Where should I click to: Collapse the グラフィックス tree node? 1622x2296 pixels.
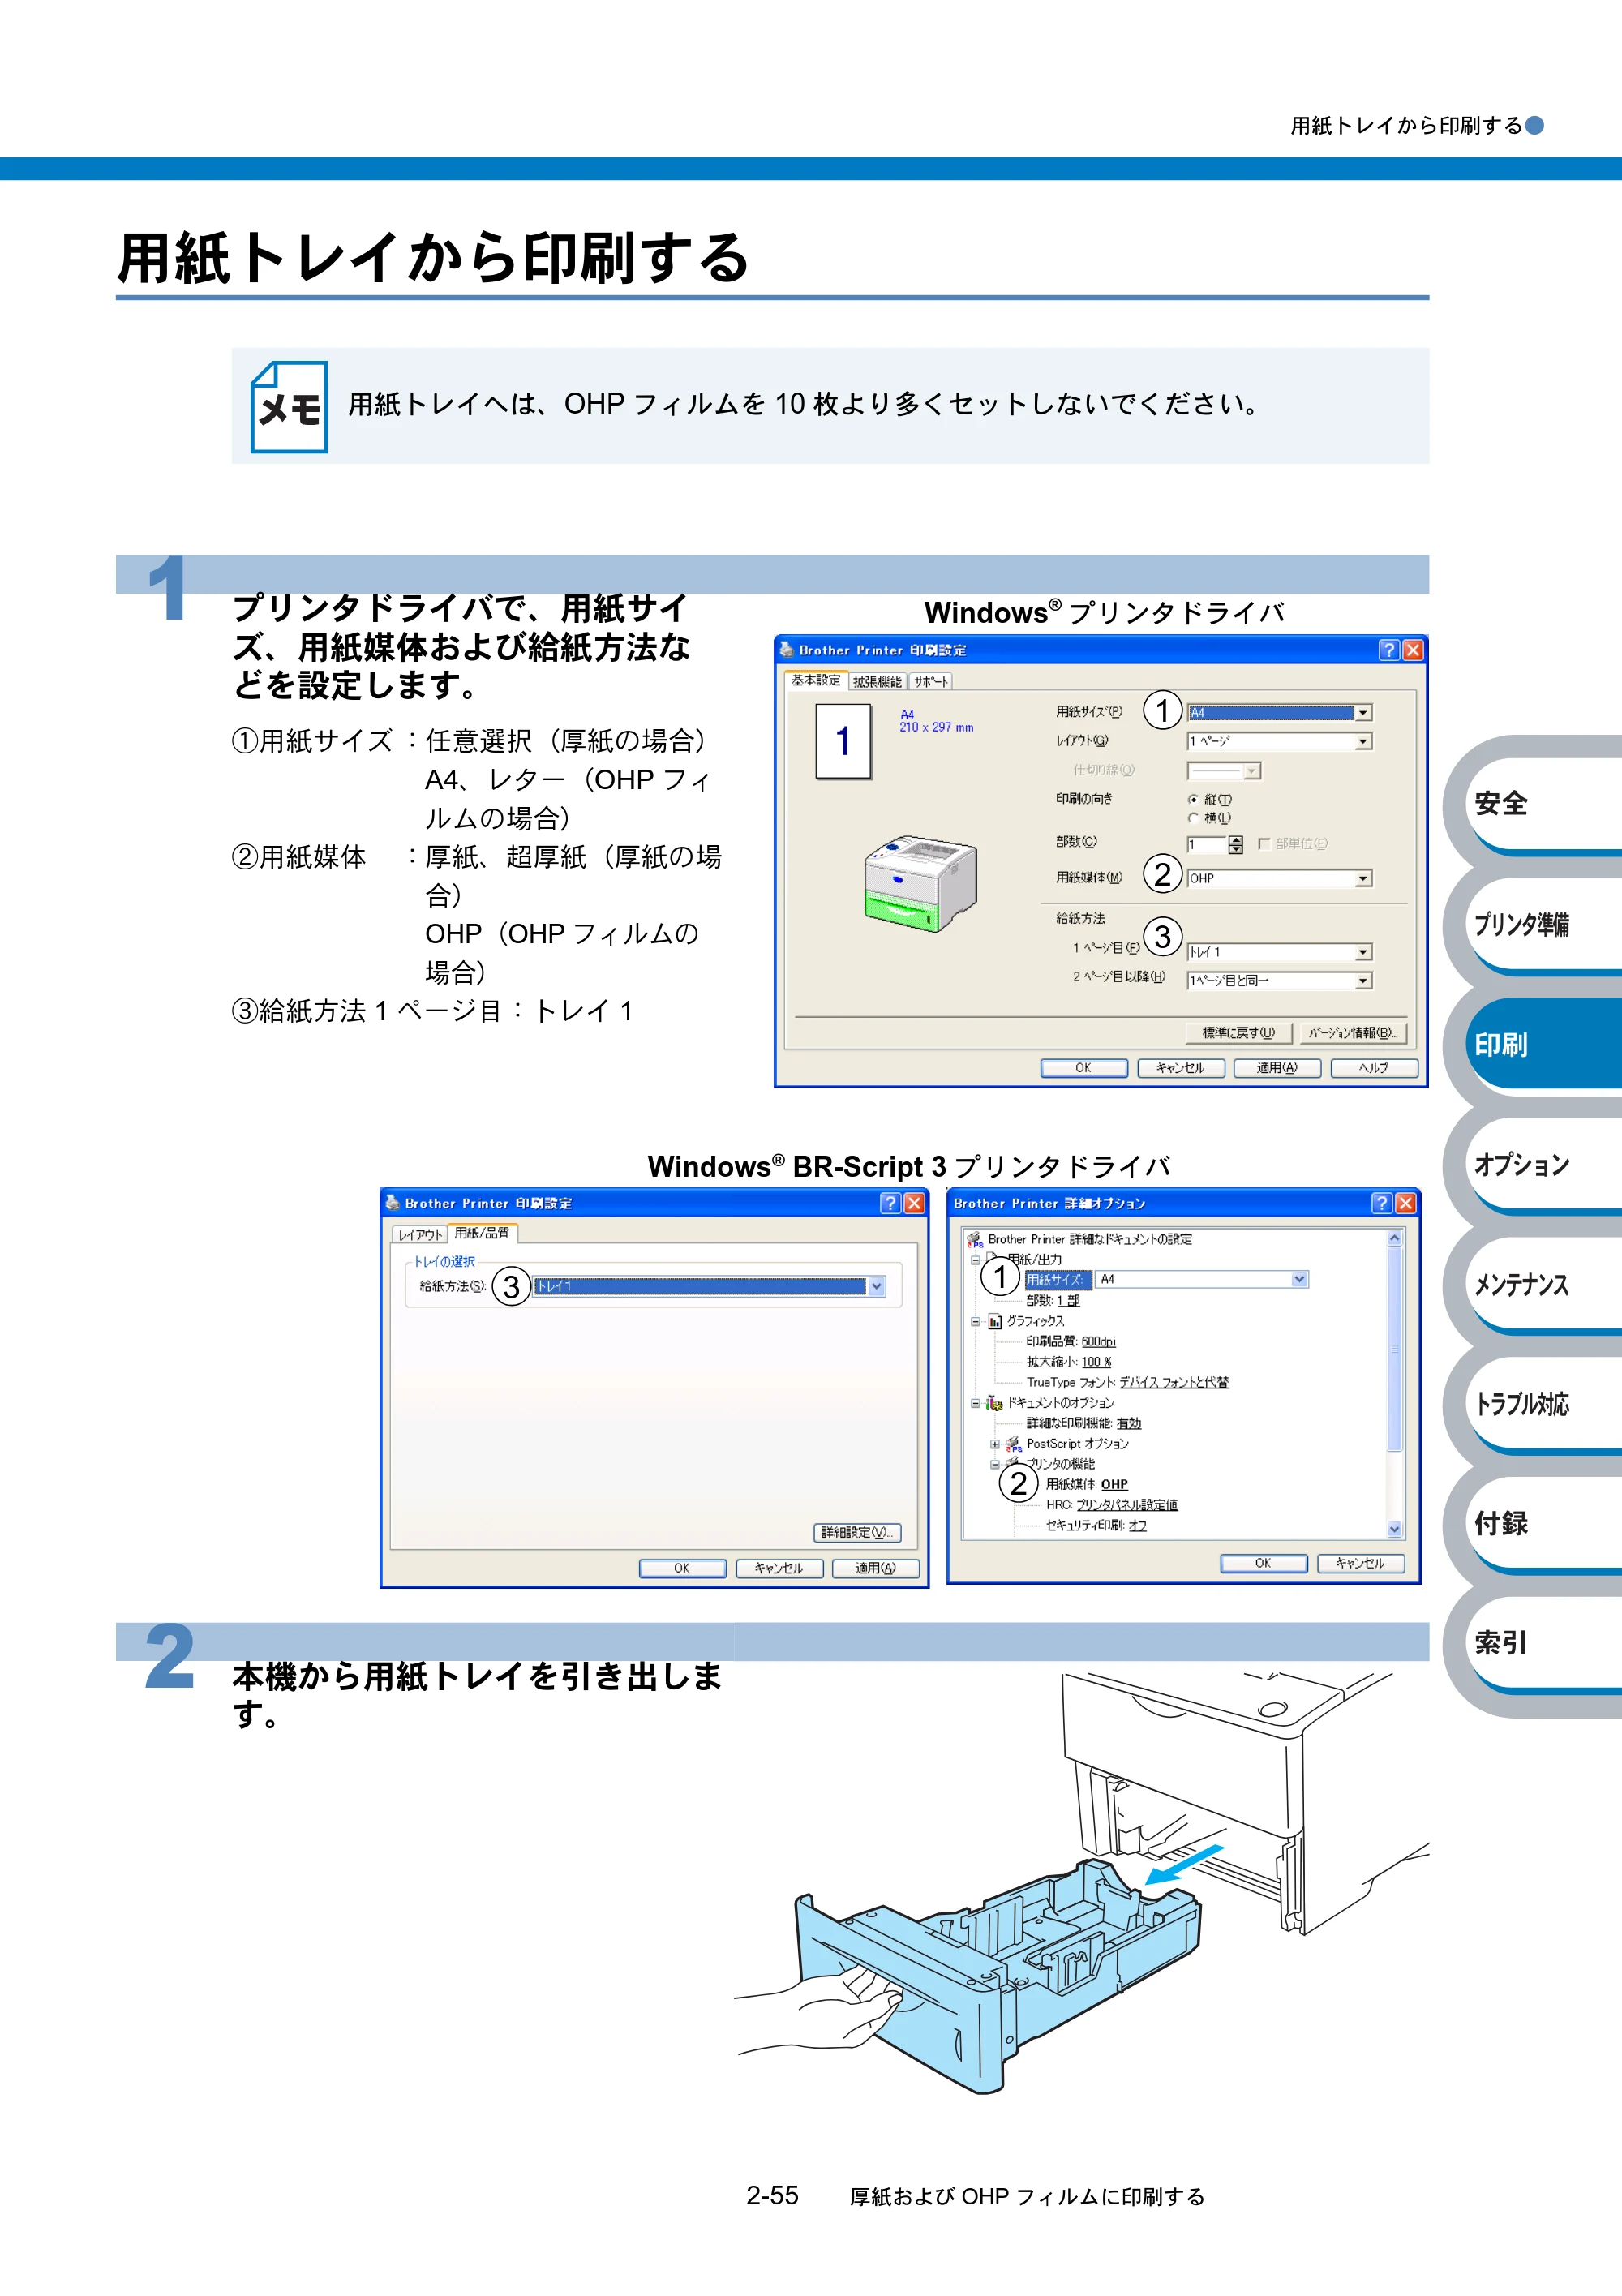coord(975,1322)
